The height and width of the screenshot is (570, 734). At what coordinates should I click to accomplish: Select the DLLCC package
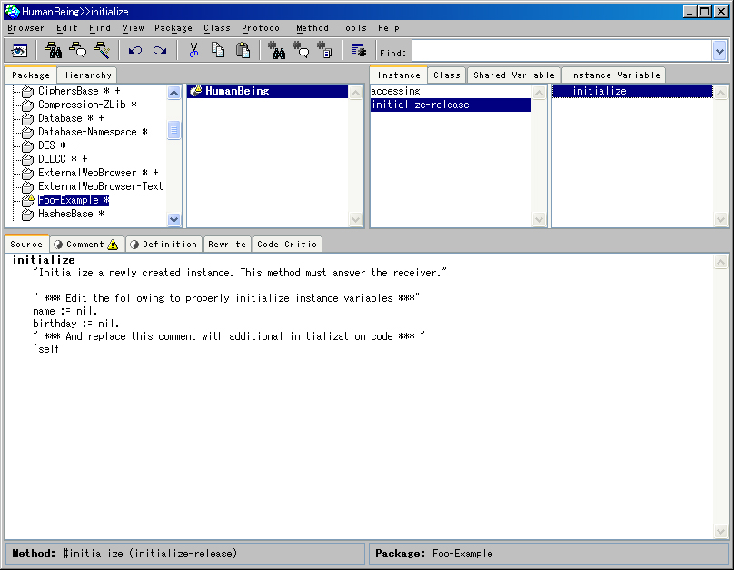(63, 159)
